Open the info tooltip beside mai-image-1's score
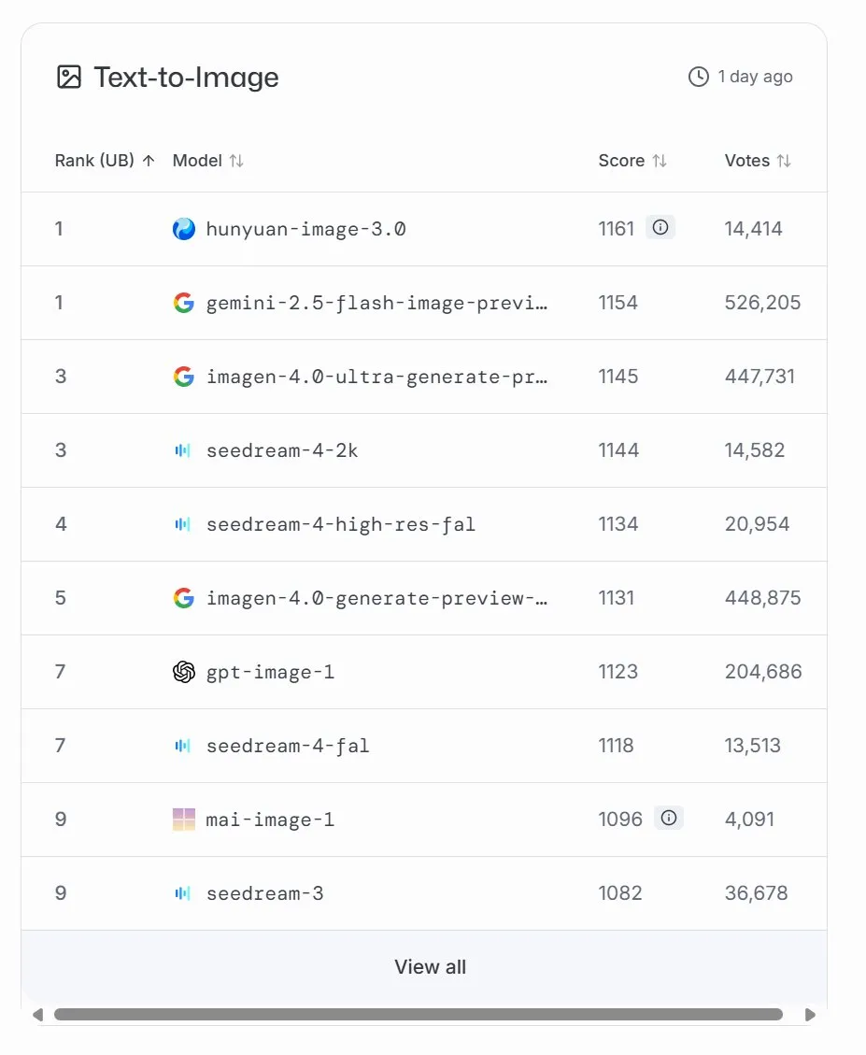 [x=669, y=818]
